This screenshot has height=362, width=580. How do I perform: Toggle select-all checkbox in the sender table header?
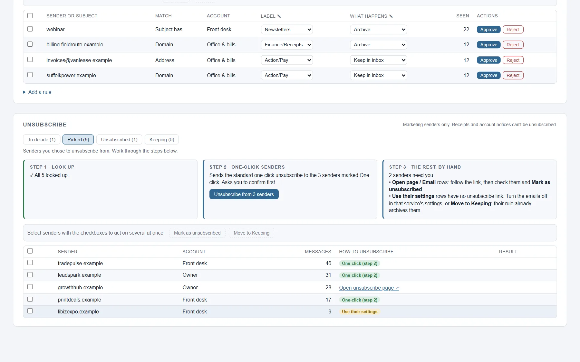pos(30,251)
